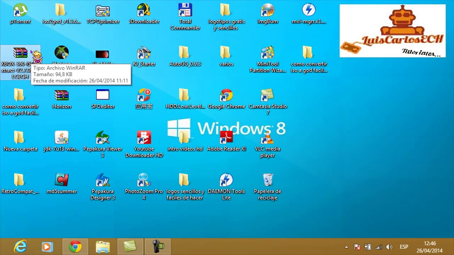This screenshot has height=255, width=454.
Task: Click the MiniTool Partition Wizard icon
Action: 267,53
